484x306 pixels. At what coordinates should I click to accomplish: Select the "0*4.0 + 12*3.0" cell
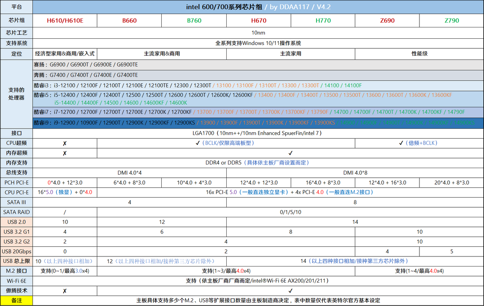point(65,182)
